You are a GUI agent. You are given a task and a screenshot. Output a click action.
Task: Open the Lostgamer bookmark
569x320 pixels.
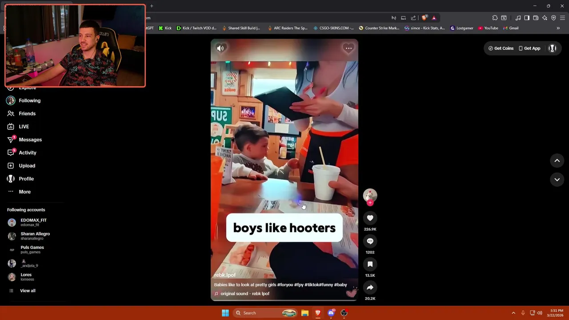point(462,28)
